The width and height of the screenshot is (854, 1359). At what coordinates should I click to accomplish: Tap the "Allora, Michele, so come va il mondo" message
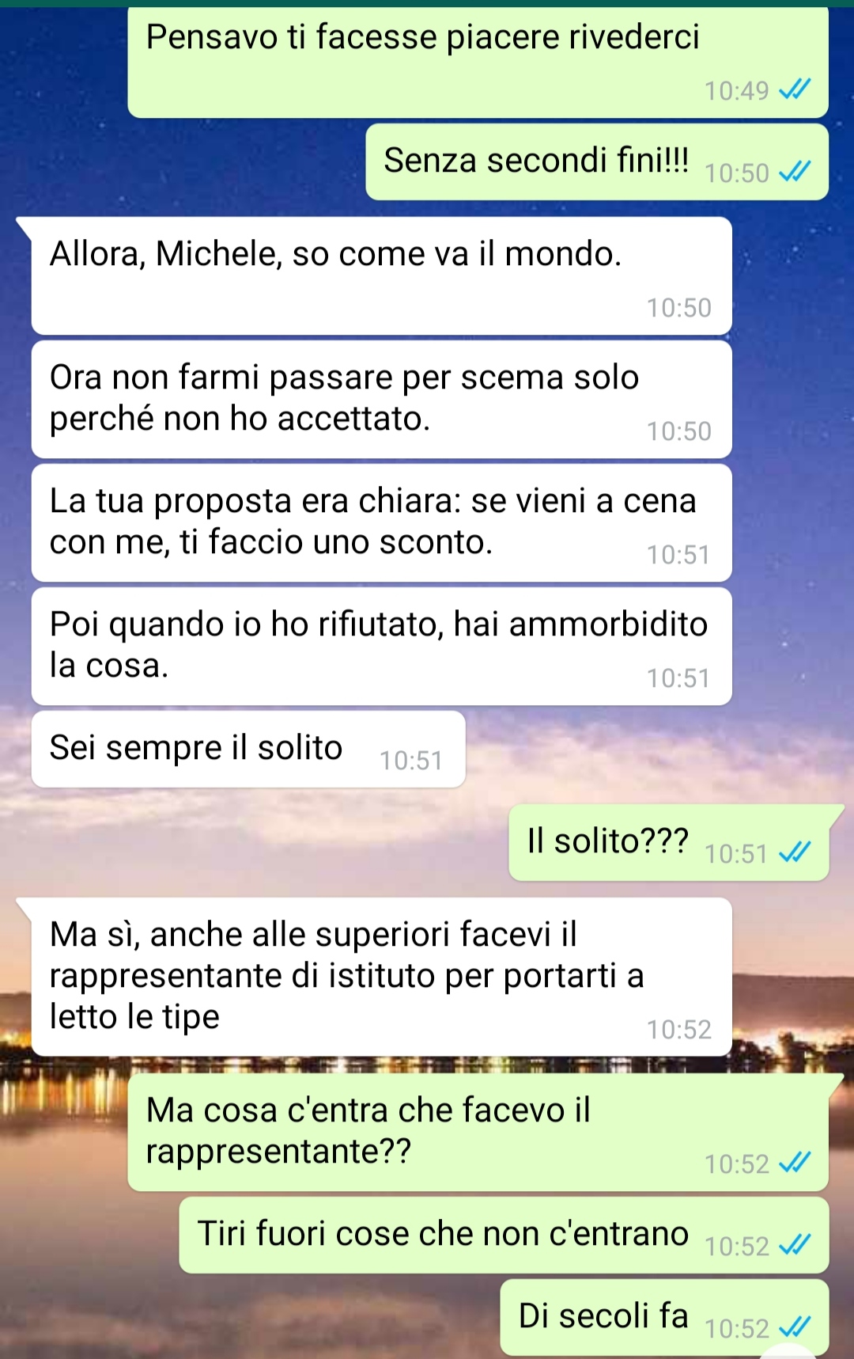(381, 275)
